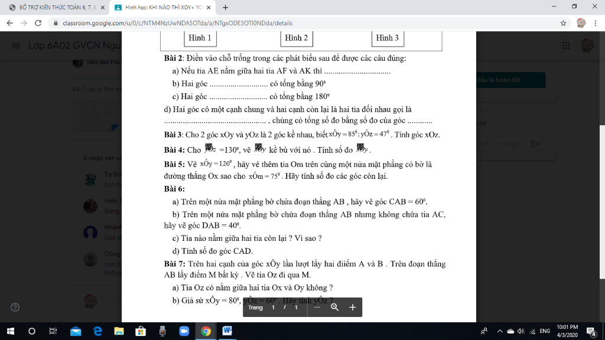Viewport: 605px width, 340px height.
Task: Reload the current page
Action: click(x=38, y=23)
